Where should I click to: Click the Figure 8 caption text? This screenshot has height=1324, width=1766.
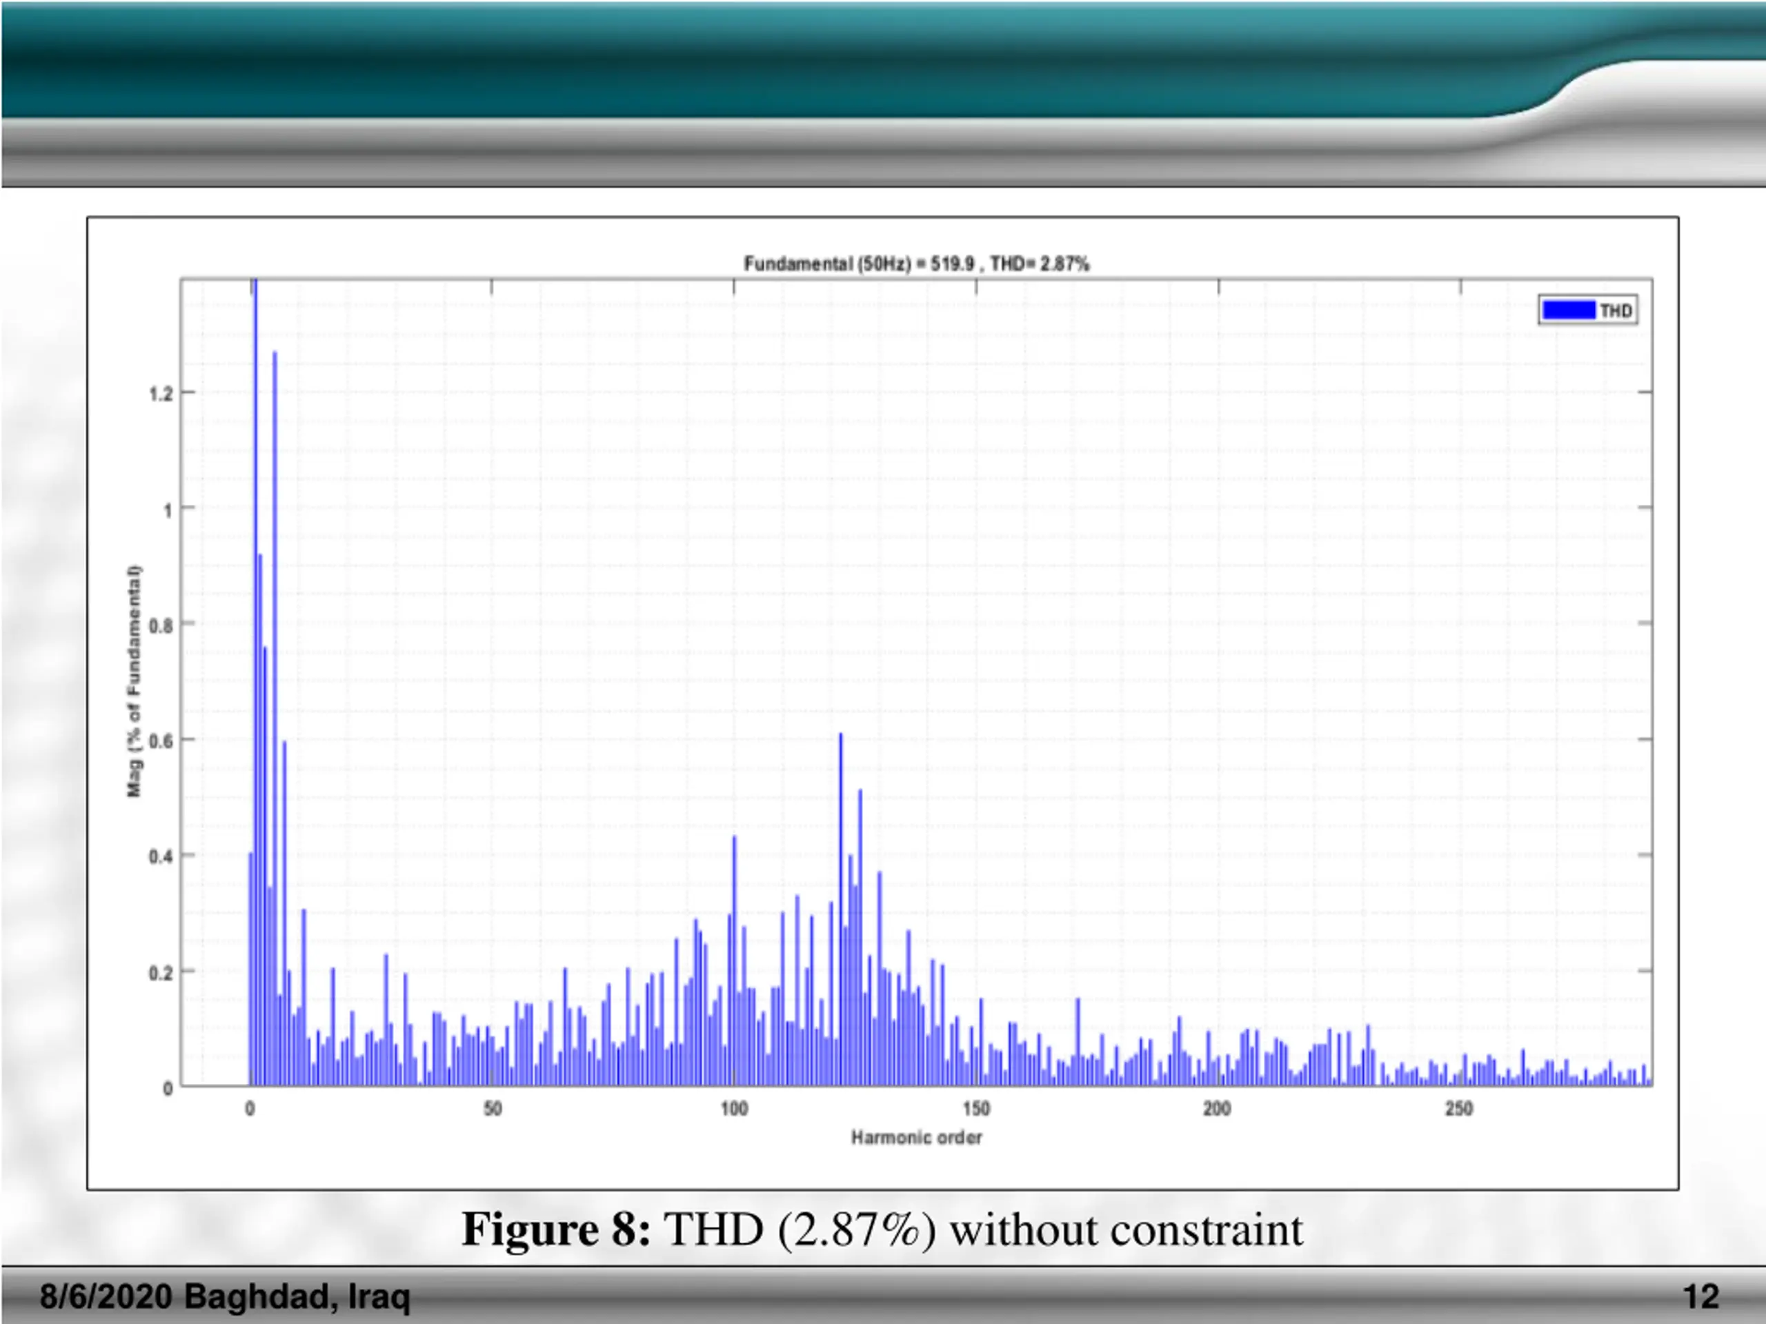pyautogui.click(x=882, y=1230)
